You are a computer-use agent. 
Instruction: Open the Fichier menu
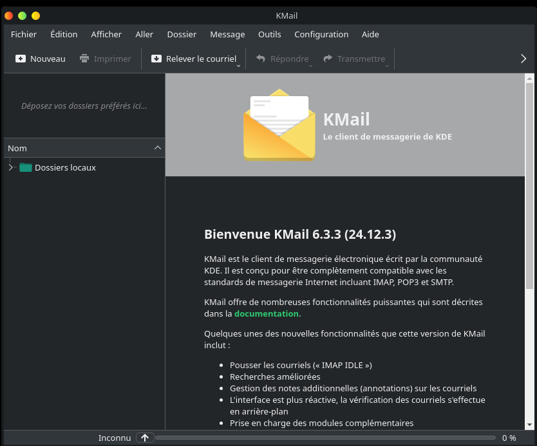pyautogui.click(x=24, y=34)
